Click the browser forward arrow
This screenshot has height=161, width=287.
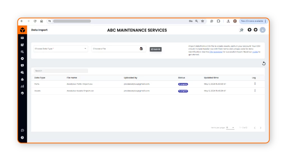pos(28,21)
